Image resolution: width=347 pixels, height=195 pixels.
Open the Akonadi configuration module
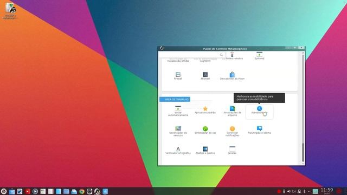coord(205,76)
